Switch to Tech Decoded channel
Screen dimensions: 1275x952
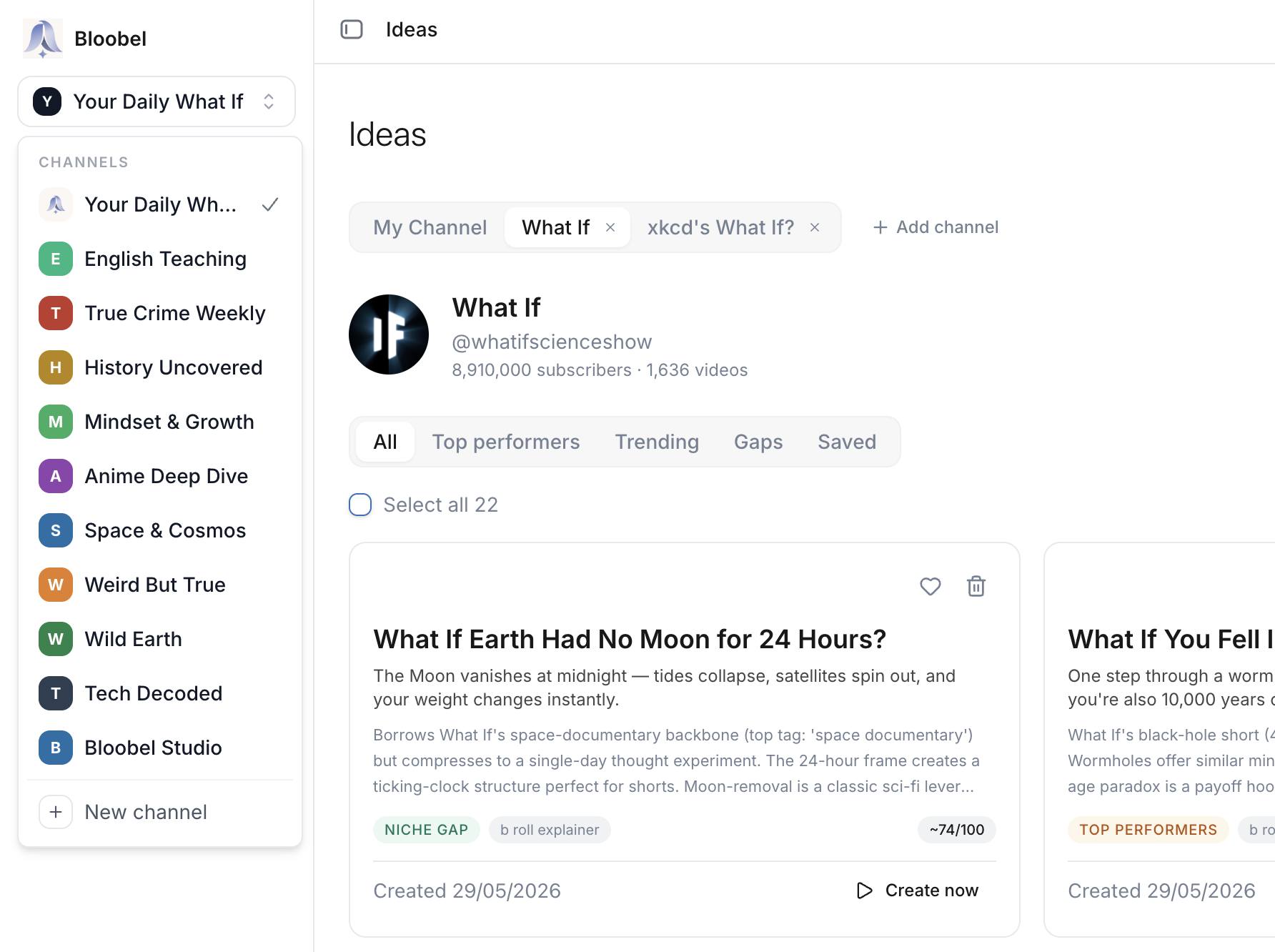point(160,693)
